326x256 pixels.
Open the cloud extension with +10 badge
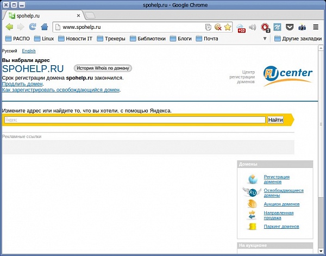click(x=241, y=28)
